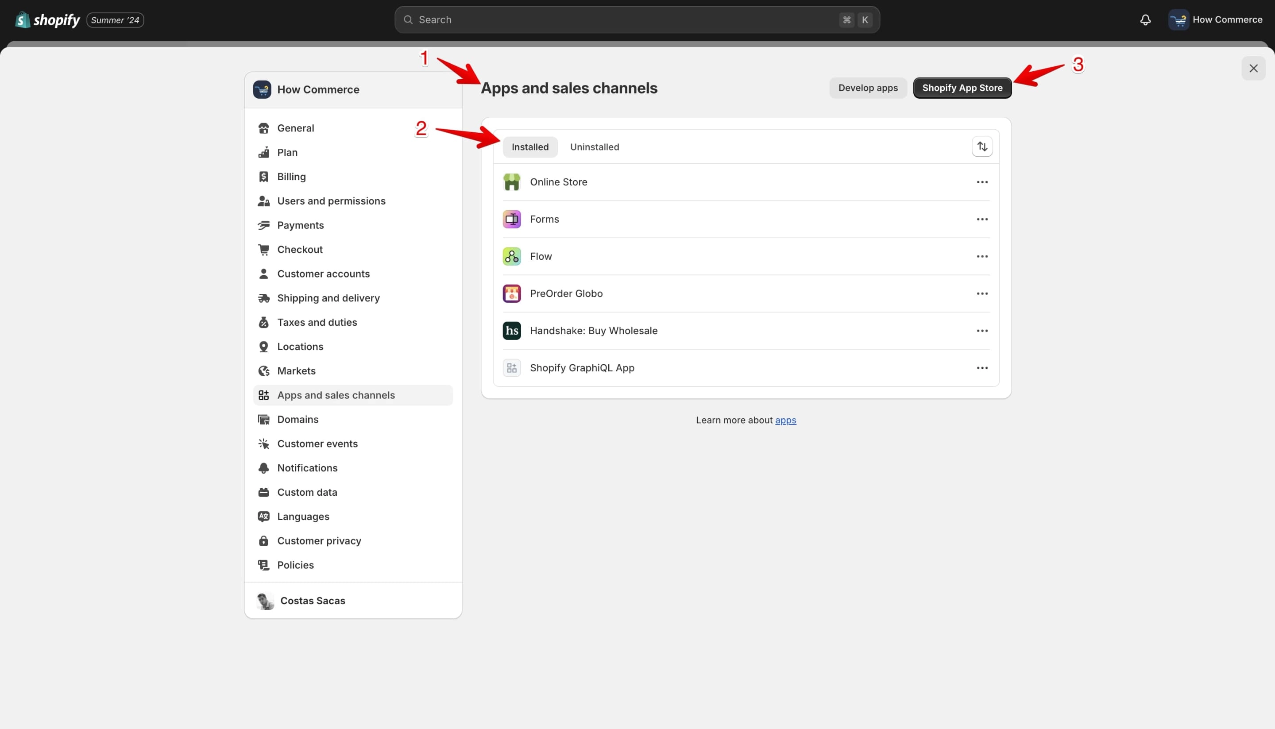Image resolution: width=1275 pixels, height=729 pixels.
Task: Click the Shopify logo in top bar
Action: tap(47, 20)
